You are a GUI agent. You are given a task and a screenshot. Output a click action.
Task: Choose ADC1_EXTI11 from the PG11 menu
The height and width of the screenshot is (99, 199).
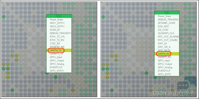[x=59, y=23]
